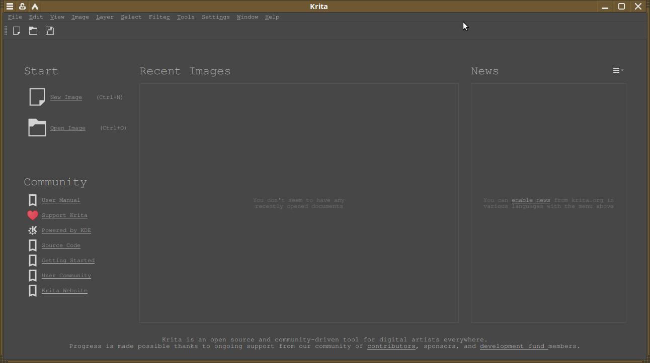Open the Layer menu
The height and width of the screenshot is (363, 650).
(105, 17)
